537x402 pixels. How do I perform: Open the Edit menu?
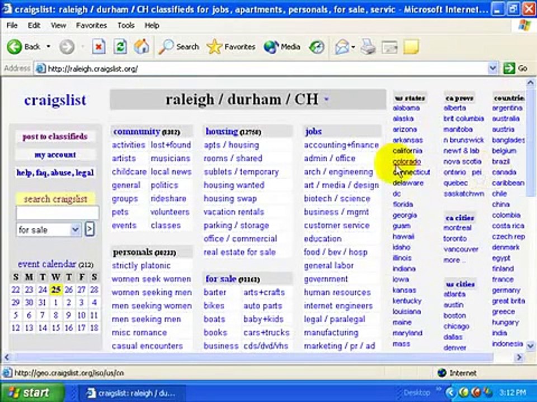[34, 25]
